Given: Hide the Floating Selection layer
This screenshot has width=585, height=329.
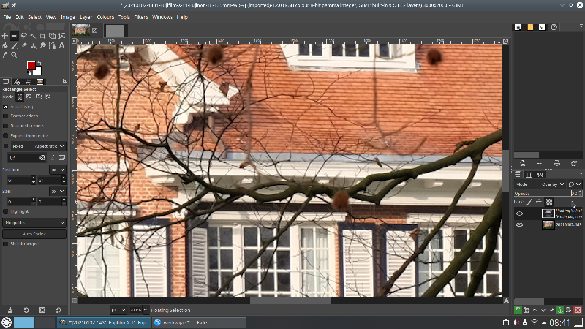Looking at the screenshot, I should click(x=519, y=213).
